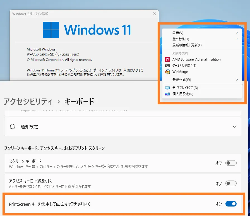
Task: Click the スクリーン キーボード setting title
Action: [x=25, y=161]
